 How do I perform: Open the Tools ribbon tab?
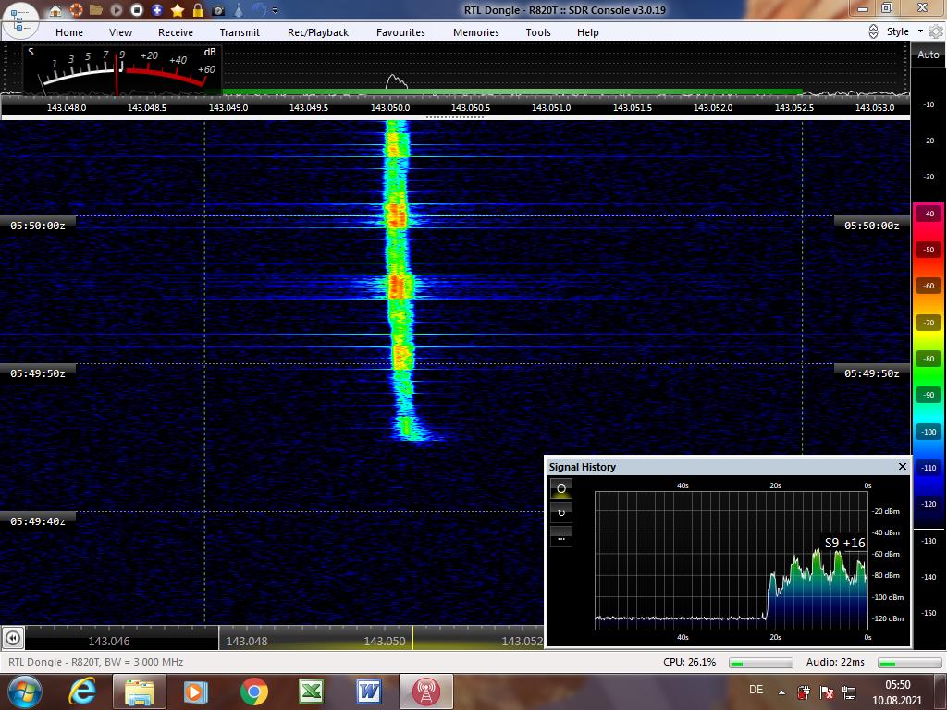pos(538,32)
